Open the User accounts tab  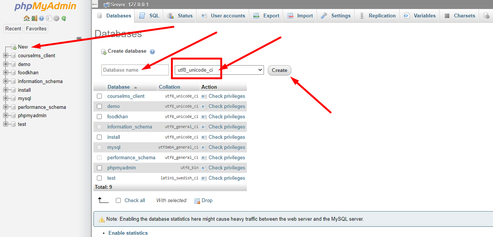pos(223,16)
